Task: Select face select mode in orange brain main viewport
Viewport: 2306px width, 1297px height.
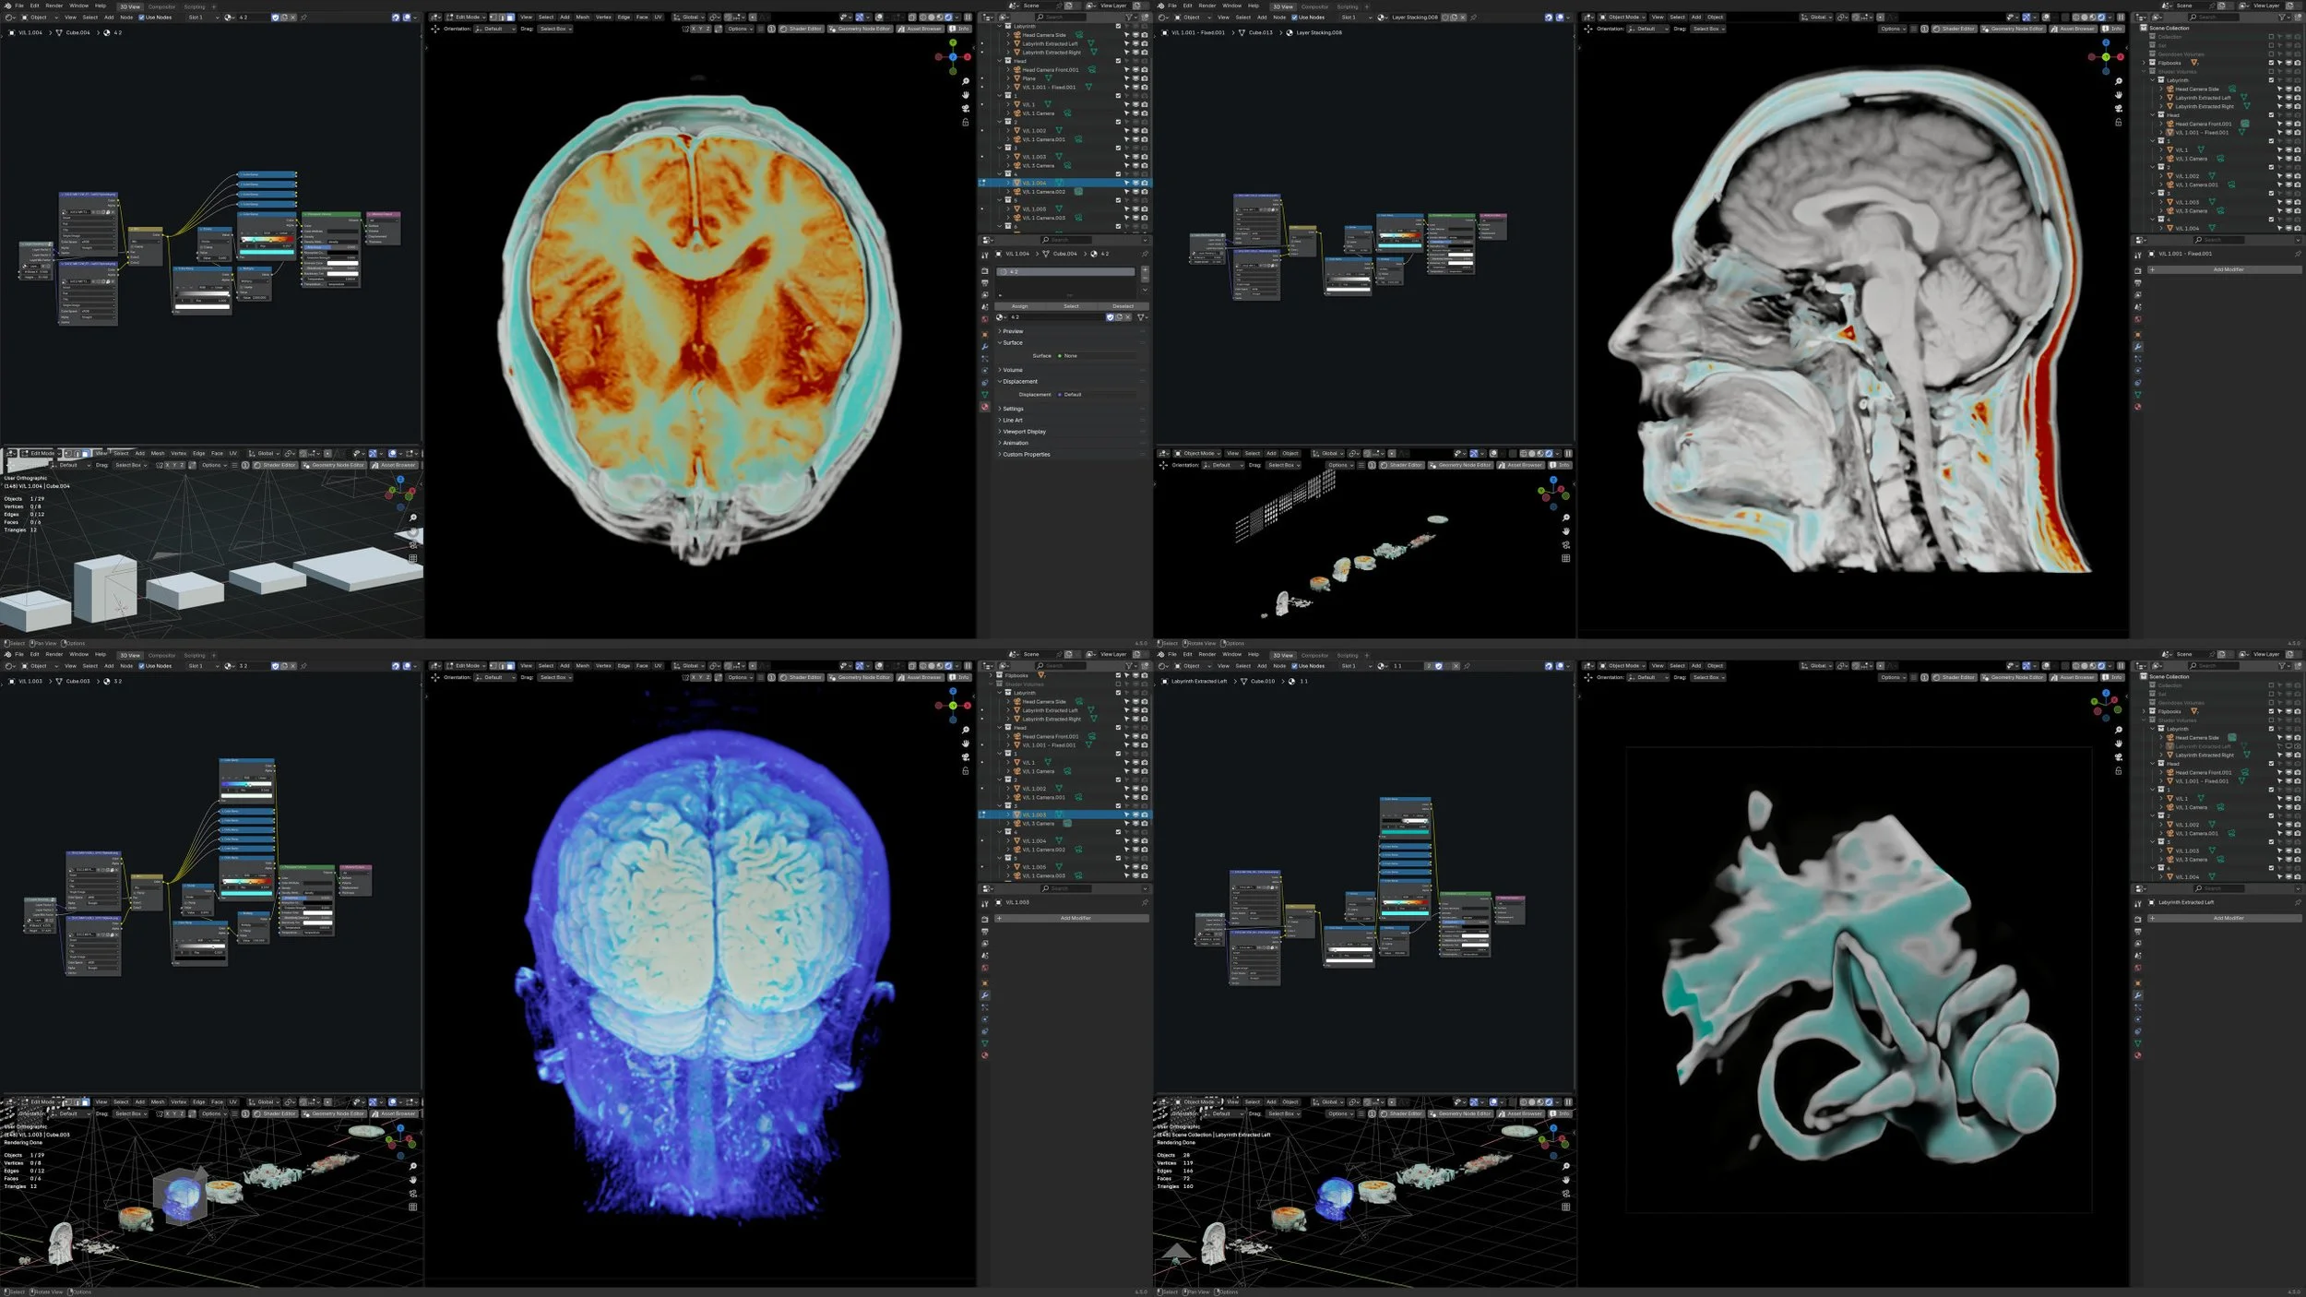Action: point(512,18)
